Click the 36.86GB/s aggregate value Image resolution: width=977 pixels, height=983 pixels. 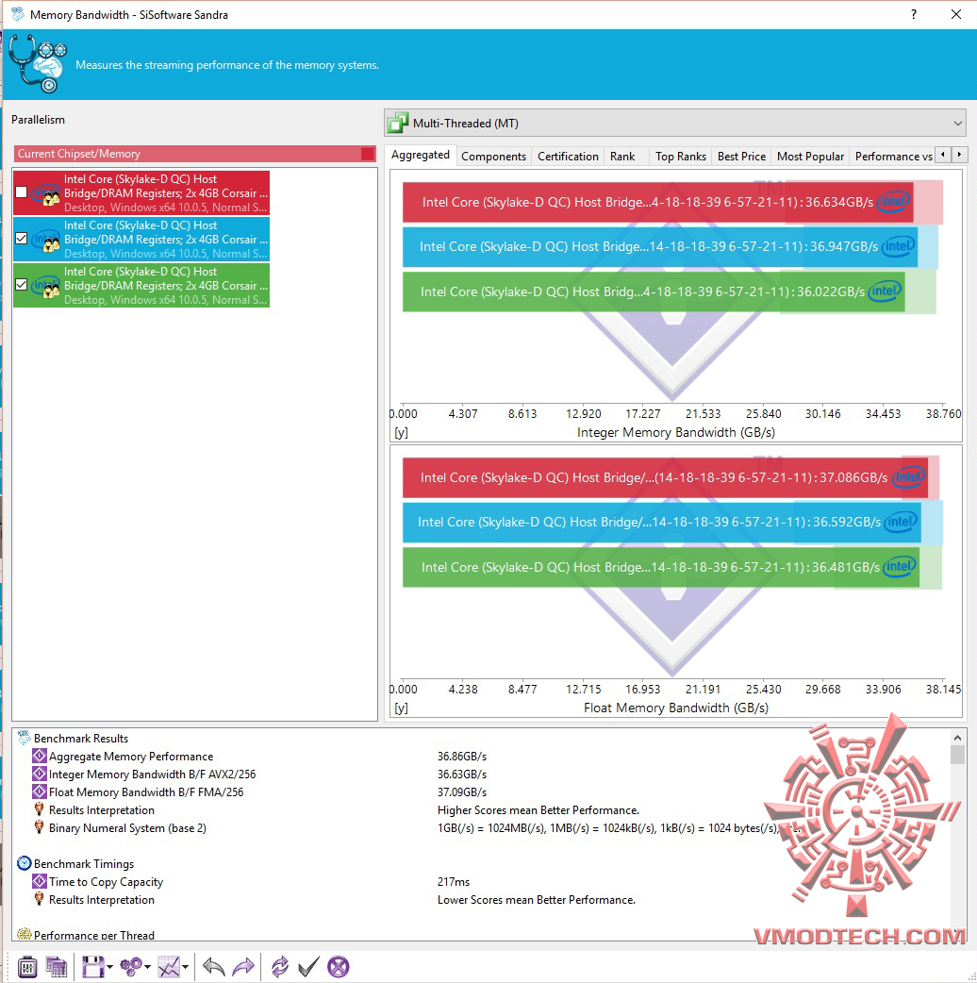click(x=462, y=756)
